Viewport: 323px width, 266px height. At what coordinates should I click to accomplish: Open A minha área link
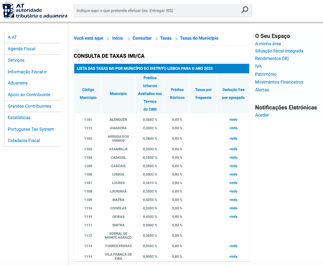click(268, 44)
